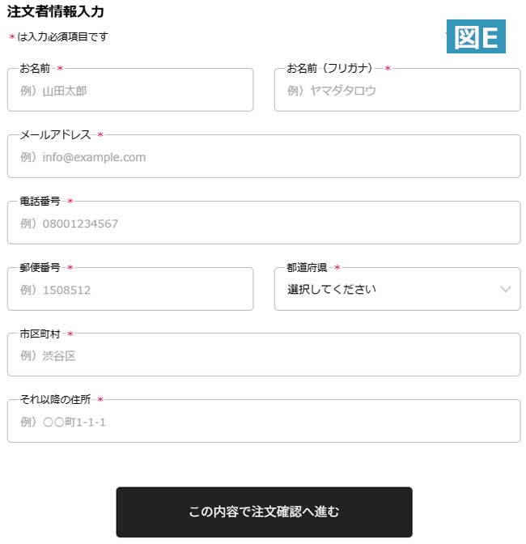Click the メールアドレス email field
This screenshot has width=526, height=544.
tap(263, 157)
